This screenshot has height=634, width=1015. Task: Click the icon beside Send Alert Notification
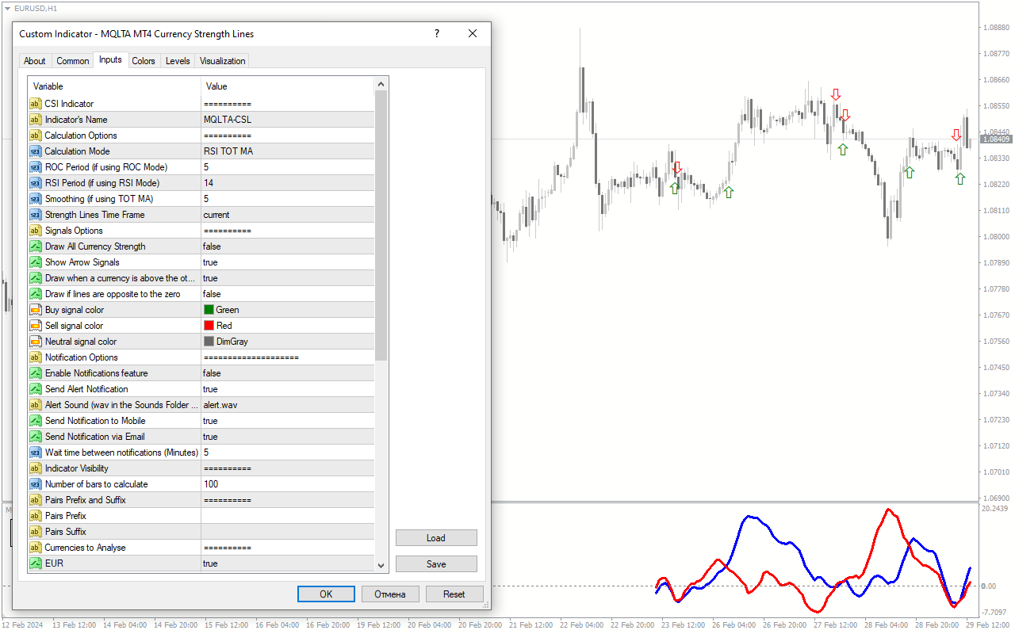pos(35,389)
